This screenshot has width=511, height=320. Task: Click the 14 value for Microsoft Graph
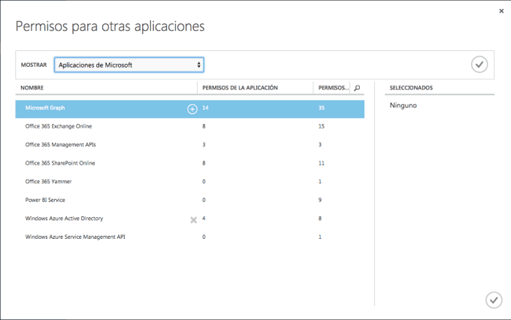205,108
